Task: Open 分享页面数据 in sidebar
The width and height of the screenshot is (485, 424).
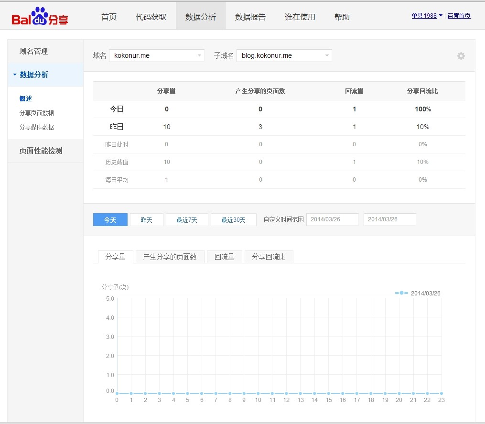Action: [x=36, y=113]
